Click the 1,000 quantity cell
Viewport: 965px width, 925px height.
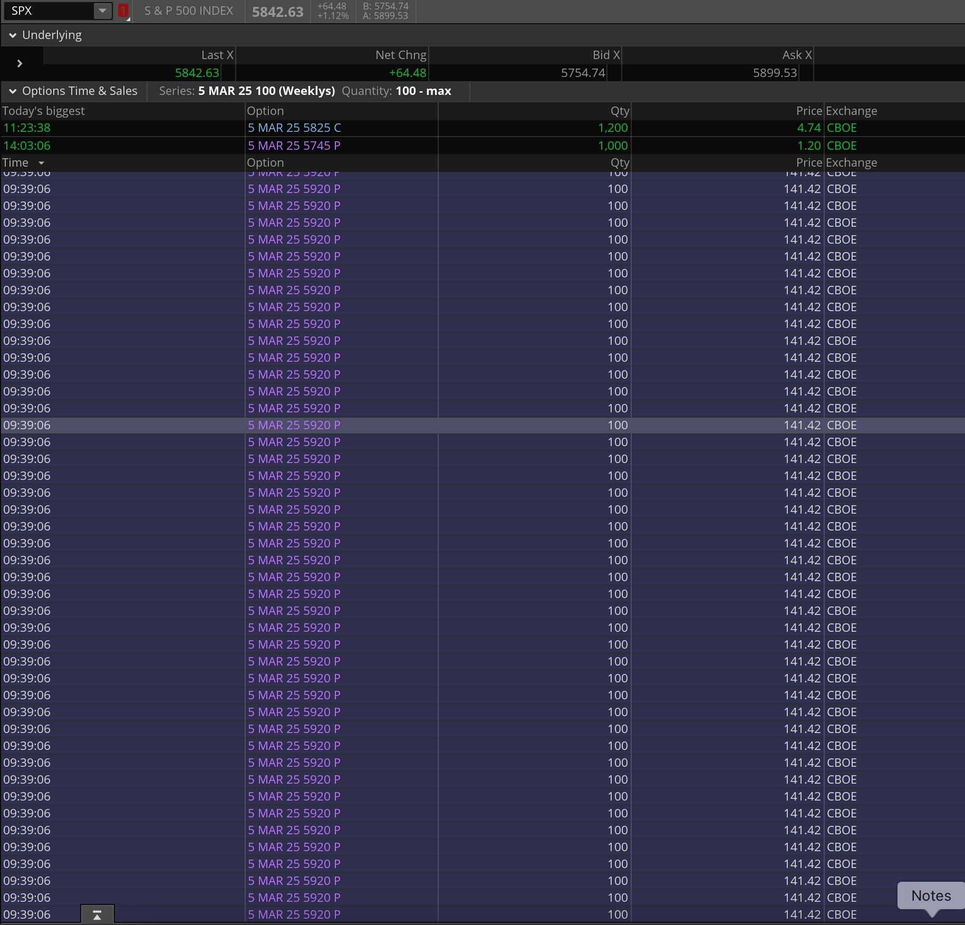pos(613,146)
